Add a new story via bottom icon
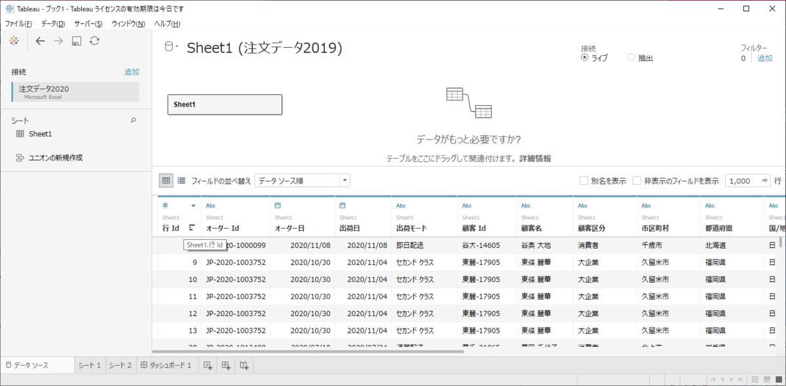The width and height of the screenshot is (786, 386). [x=244, y=365]
